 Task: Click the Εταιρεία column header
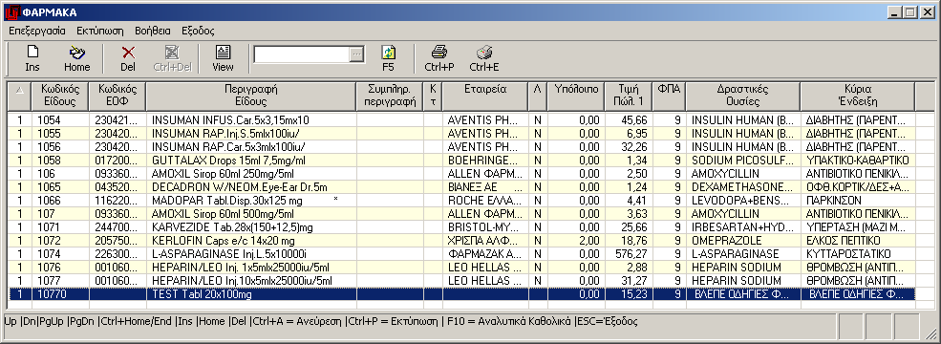point(485,96)
